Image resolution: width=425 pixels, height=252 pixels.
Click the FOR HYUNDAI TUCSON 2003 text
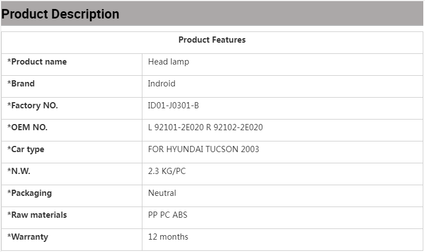click(x=203, y=149)
